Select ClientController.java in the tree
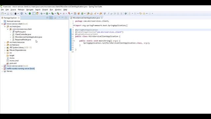This screenshot has height=119, width=211. point(23,34)
